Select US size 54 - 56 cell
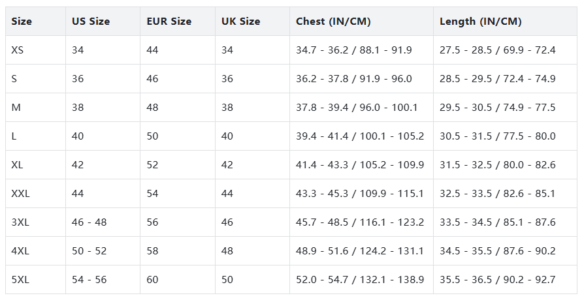 click(89, 280)
